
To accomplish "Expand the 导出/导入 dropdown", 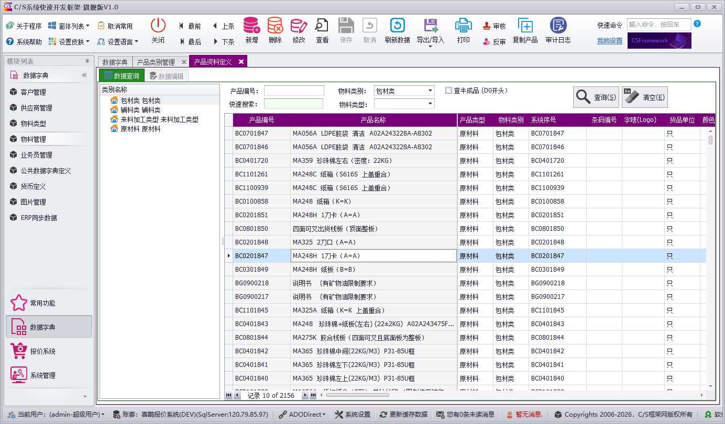I will pos(431,46).
